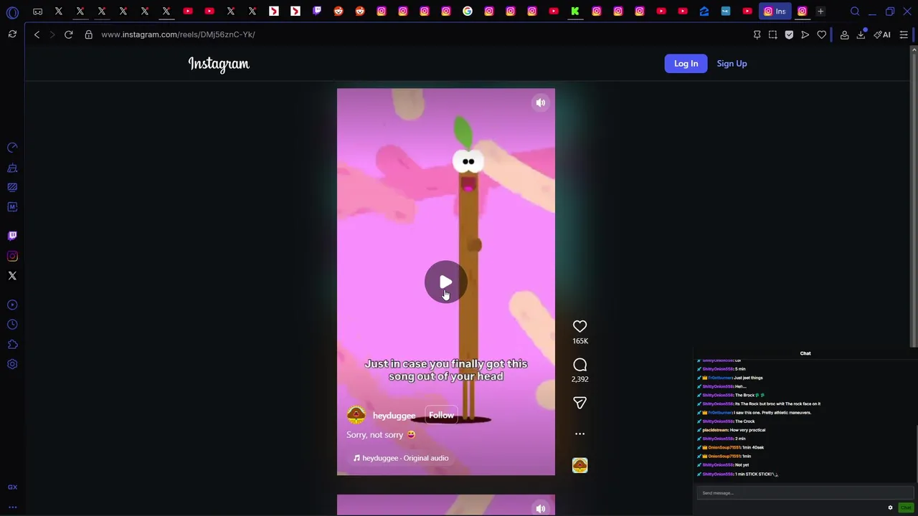Search tabs with the magnifier icon
Image resolution: width=918 pixels, height=516 pixels.
click(855, 11)
